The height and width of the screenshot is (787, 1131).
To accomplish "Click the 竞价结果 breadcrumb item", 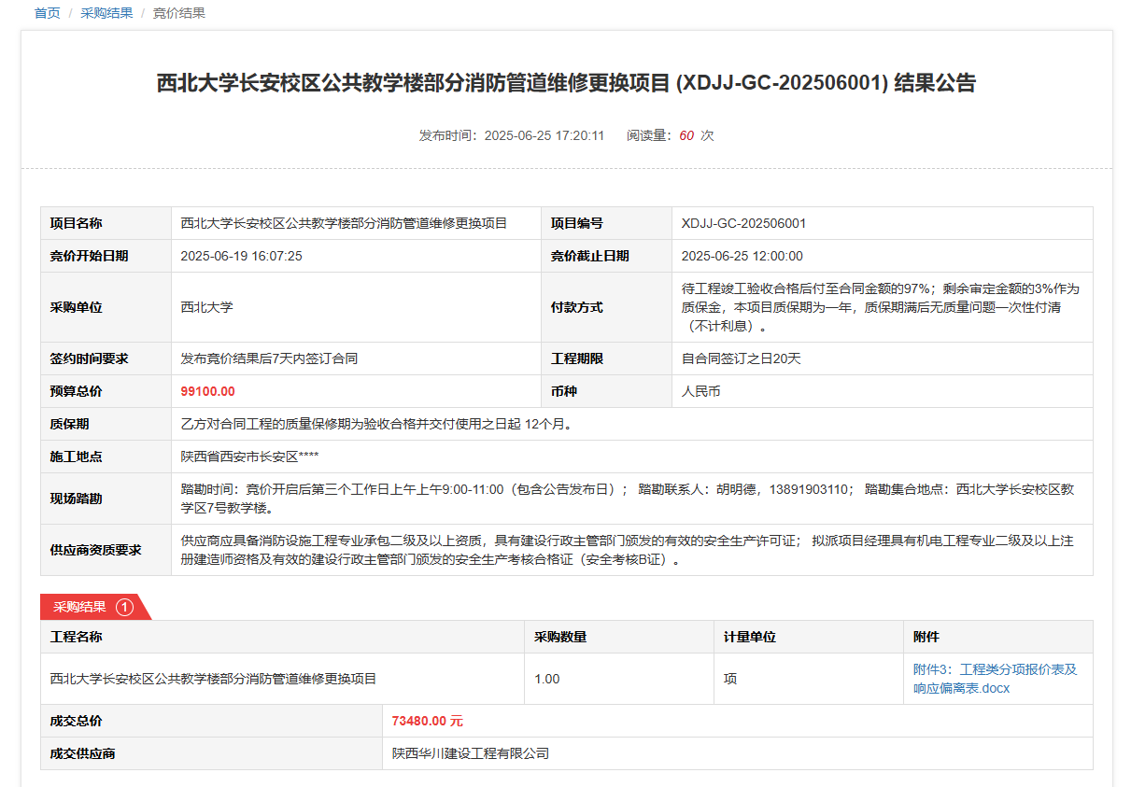I will (x=178, y=13).
